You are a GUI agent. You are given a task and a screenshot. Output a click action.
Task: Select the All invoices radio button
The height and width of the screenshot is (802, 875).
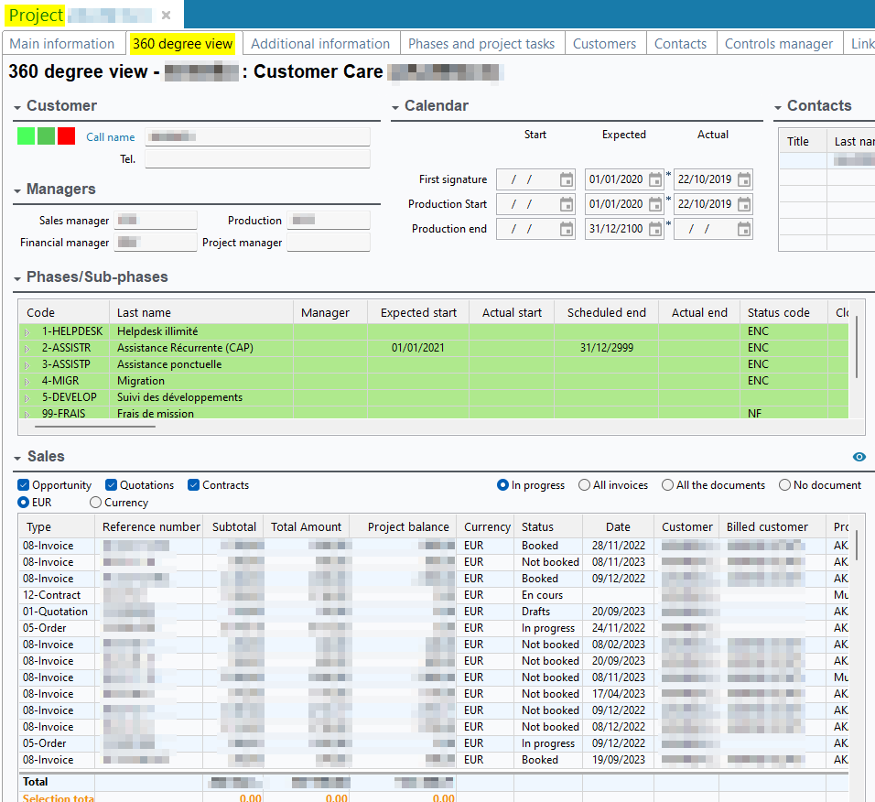coord(585,485)
